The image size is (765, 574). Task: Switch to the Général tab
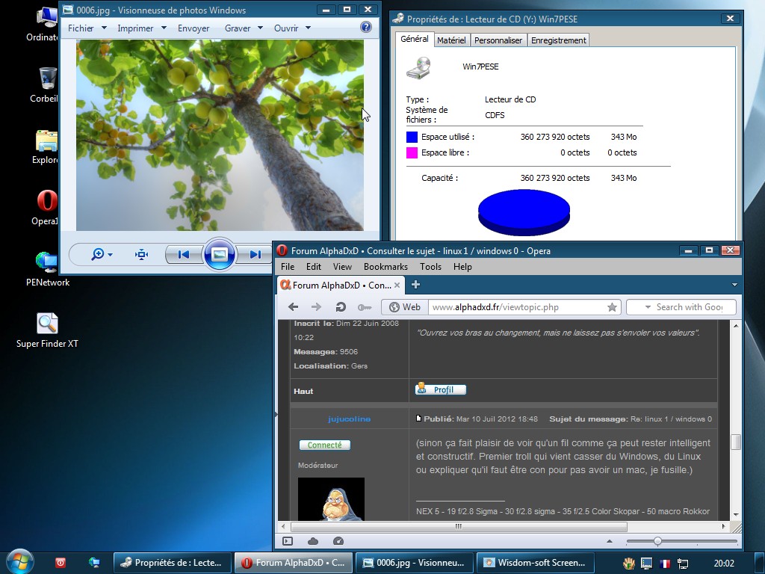click(x=414, y=39)
